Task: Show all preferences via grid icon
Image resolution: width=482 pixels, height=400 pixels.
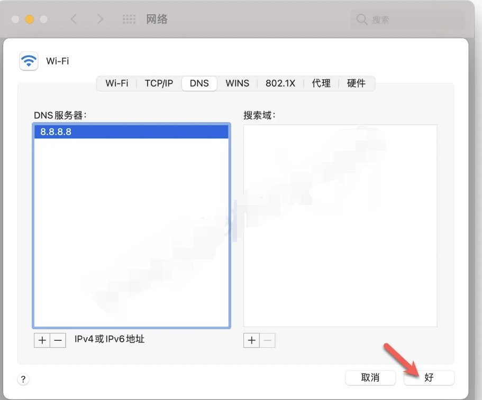Action: pyautogui.click(x=129, y=20)
